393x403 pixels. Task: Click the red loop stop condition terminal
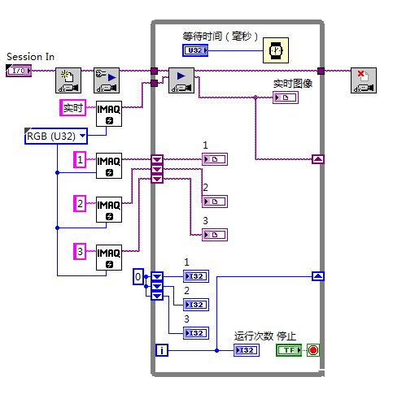coord(313,350)
